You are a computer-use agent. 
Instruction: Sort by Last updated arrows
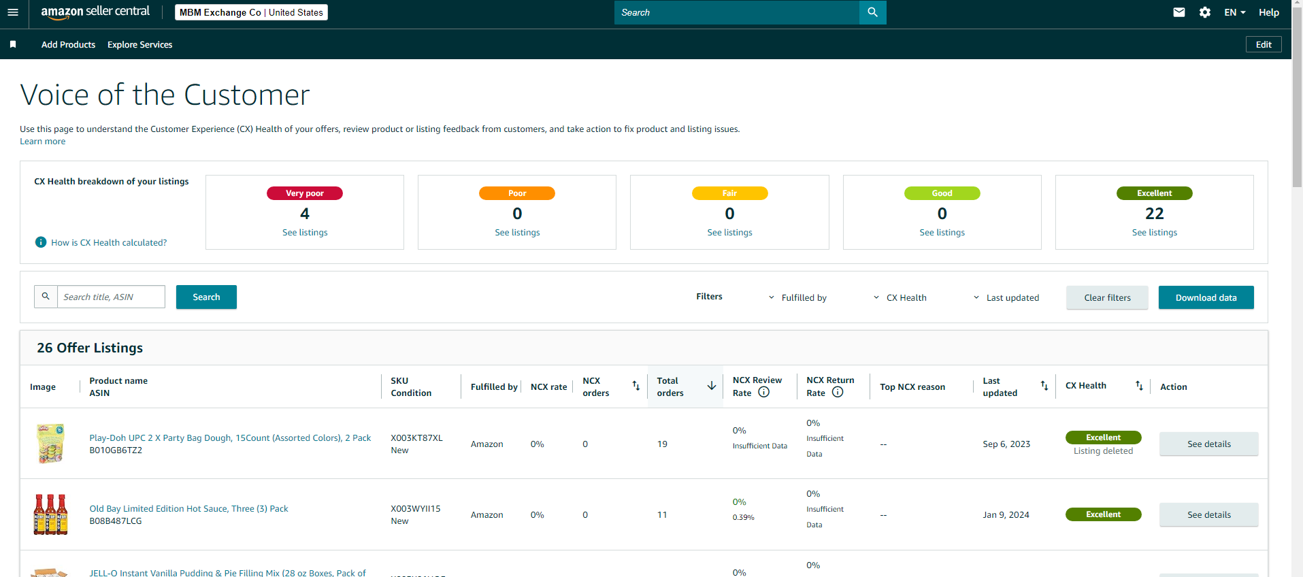coord(1044,386)
